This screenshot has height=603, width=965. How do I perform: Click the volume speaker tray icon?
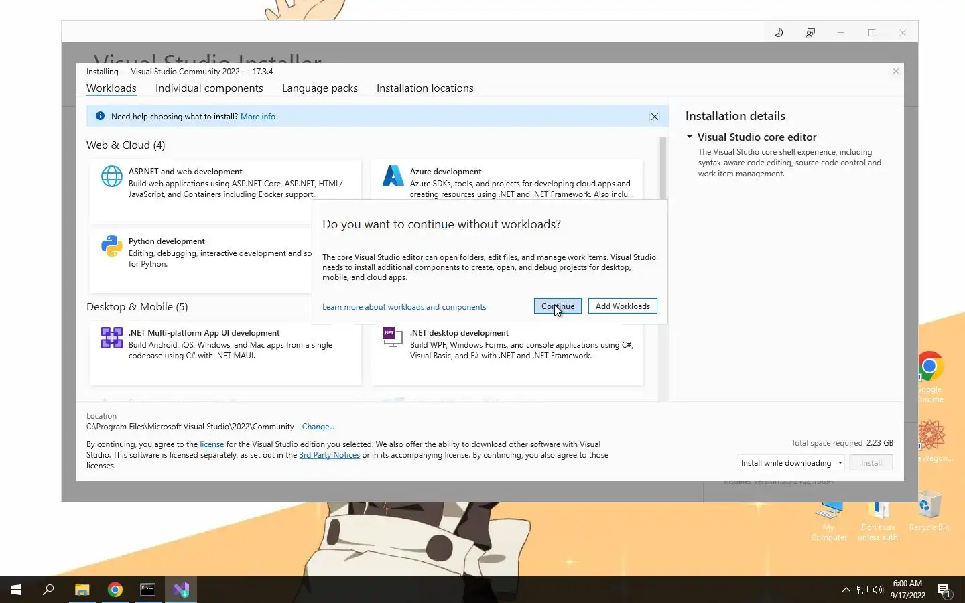tap(878, 590)
